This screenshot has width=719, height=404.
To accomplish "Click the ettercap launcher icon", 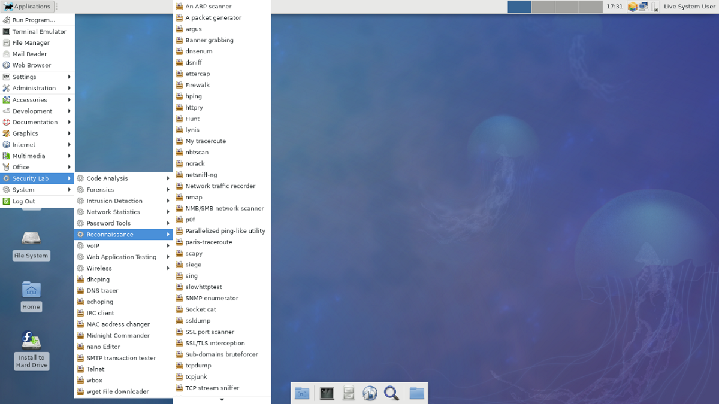I will point(180,74).
